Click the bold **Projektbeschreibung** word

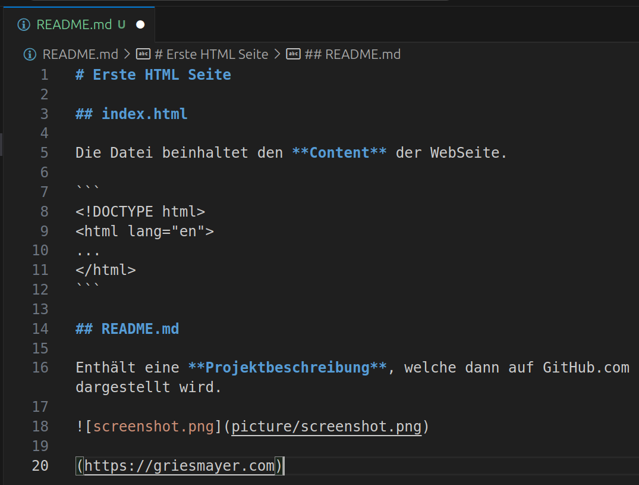pyautogui.click(x=287, y=368)
